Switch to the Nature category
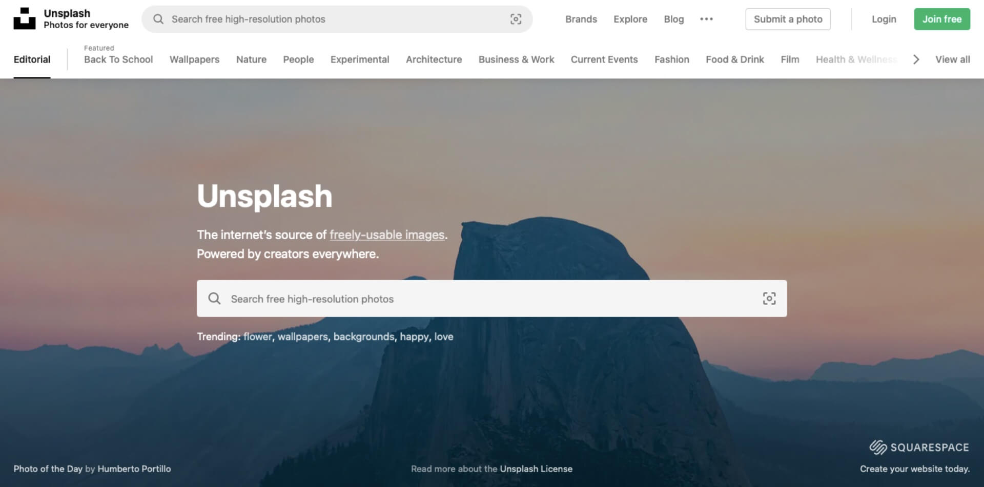 [251, 59]
